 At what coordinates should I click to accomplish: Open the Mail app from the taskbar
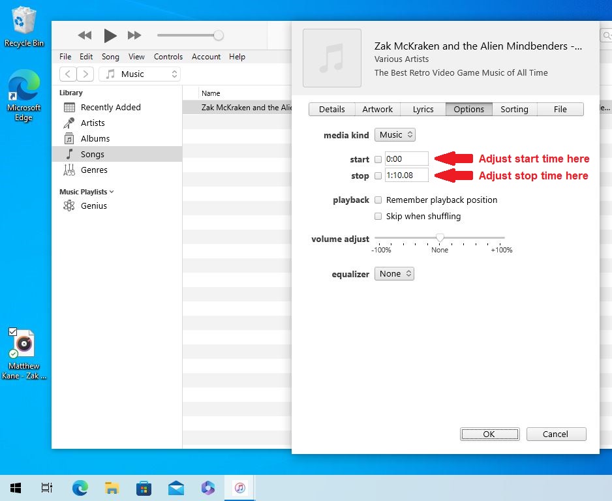(176, 488)
